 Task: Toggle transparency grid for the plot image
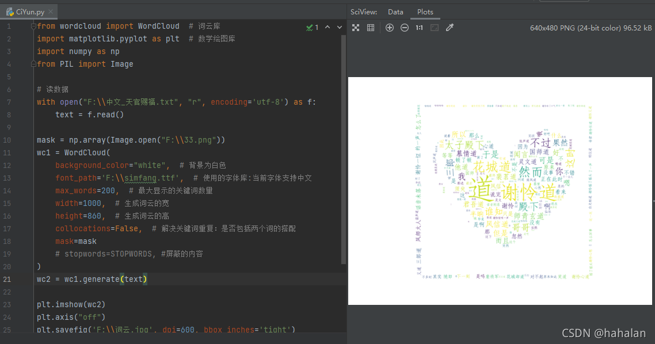(x=370, y=27)
